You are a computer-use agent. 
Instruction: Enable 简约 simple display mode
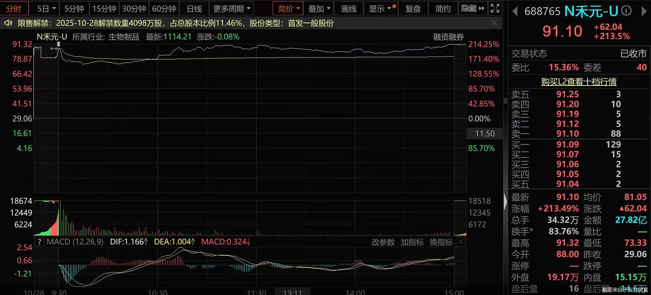(442, 9)
